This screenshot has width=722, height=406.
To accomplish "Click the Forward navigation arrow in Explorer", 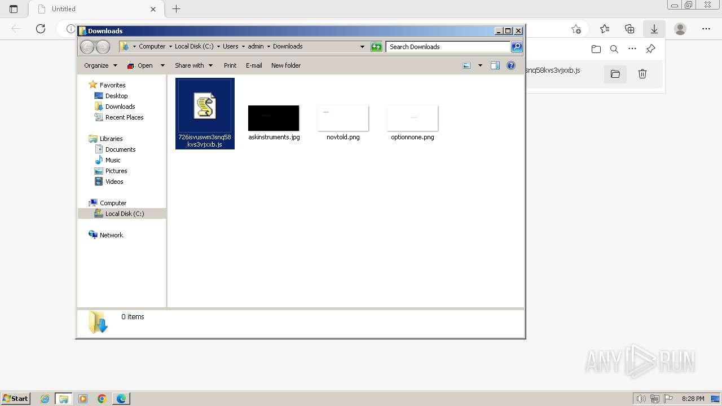I will [x=103, y=47].
